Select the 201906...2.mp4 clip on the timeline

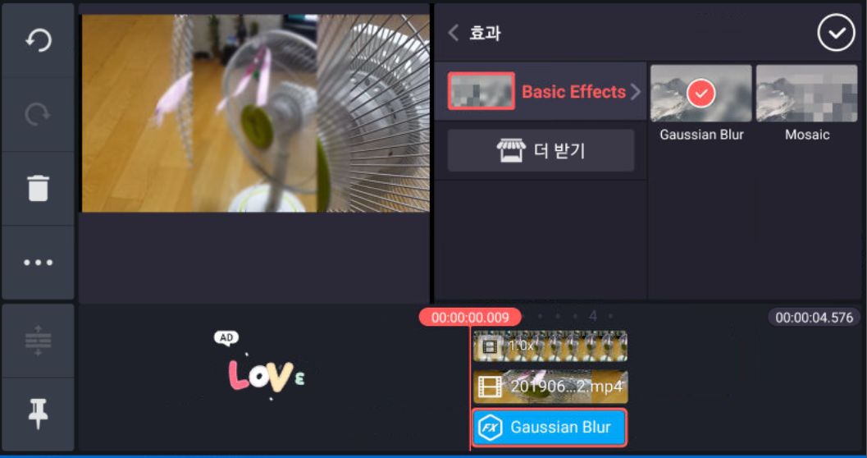(x=550, y=387)
